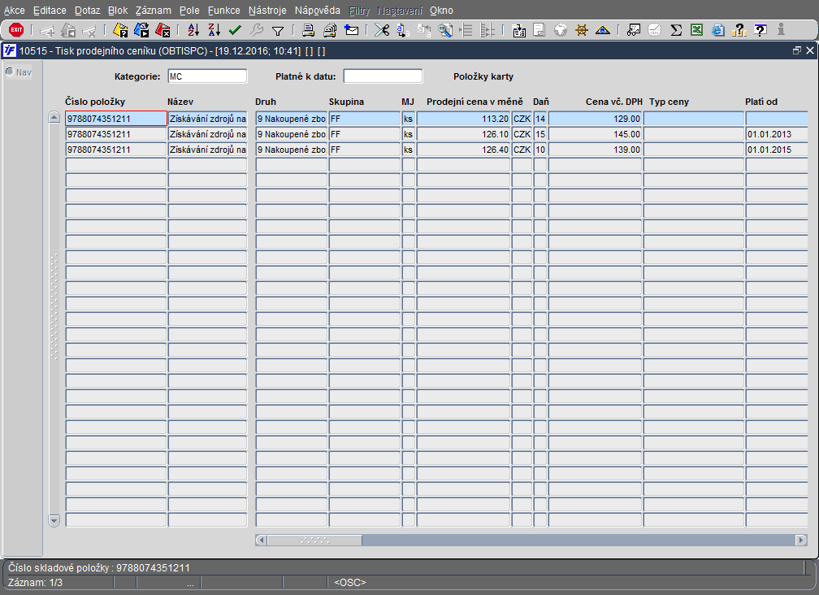Click the scissors cut icon
The height and width of the screenshot is (595, 819).
click(x=382, y=30)
